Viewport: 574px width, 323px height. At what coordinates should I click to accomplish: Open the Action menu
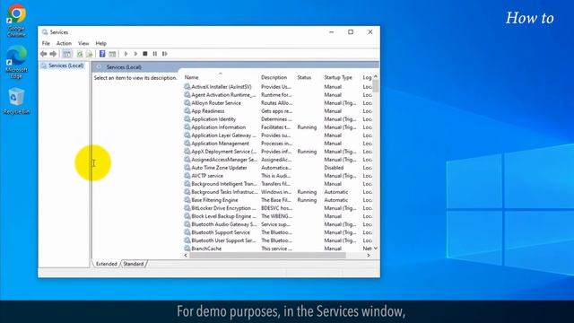[x=64, y=43]
